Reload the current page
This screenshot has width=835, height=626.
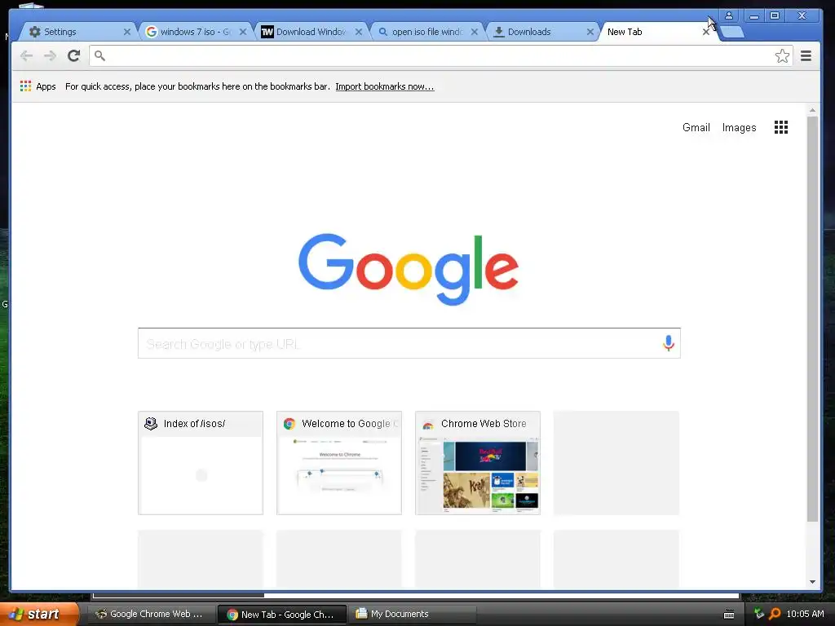(x=74, y=56)
